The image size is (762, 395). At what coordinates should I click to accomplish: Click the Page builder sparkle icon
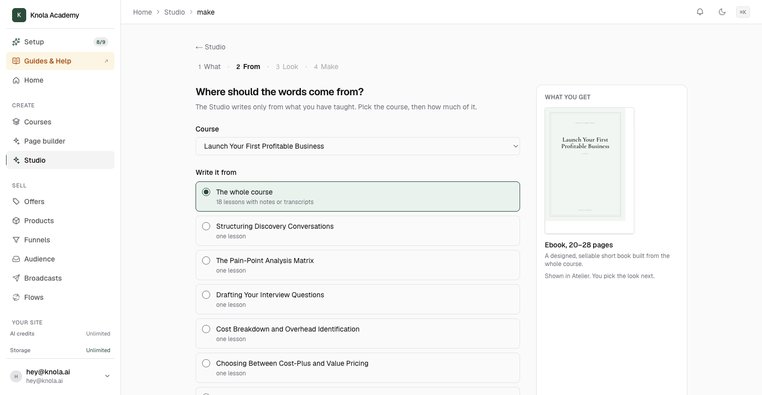click(16, 141)
